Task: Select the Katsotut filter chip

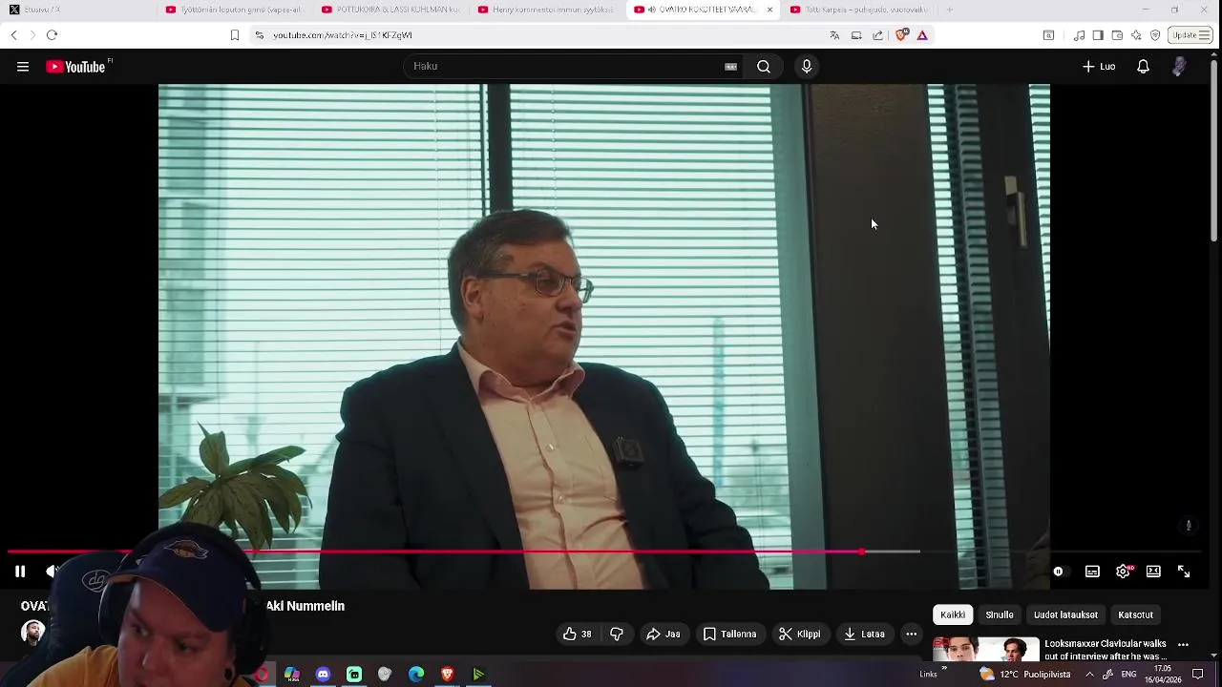Action: tap(1136, 614)
